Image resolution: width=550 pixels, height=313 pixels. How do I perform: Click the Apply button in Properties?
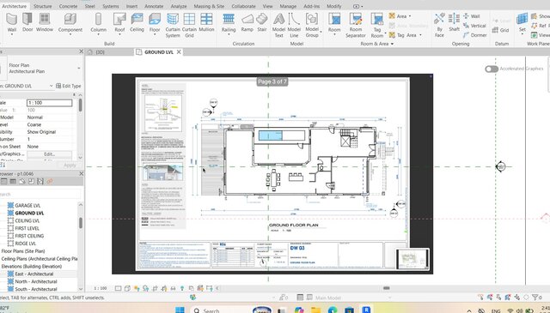click(70, 166)
